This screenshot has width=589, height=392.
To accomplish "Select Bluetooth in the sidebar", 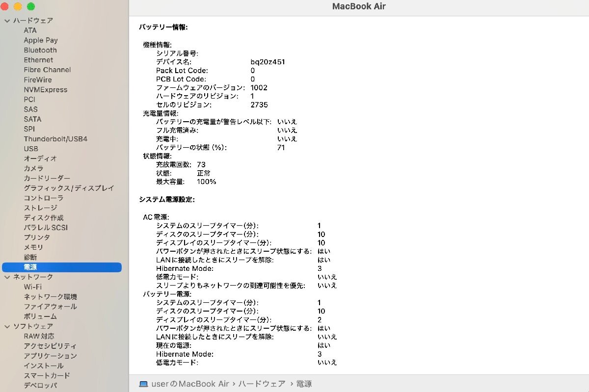I will click(x=40, y=50).
